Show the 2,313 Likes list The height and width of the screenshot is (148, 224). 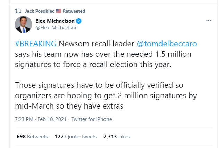tap(116, 137)
